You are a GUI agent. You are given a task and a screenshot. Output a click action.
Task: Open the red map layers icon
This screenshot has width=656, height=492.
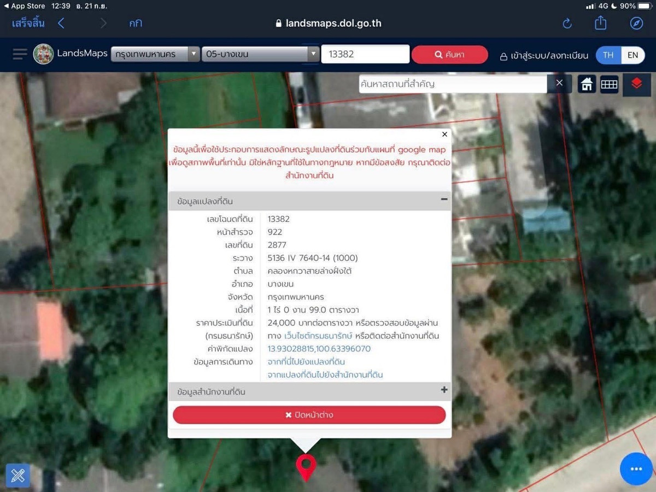[x=636, y=84]
